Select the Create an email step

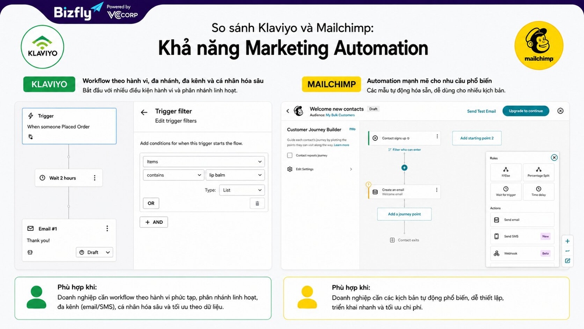click(x=405, y=192)
